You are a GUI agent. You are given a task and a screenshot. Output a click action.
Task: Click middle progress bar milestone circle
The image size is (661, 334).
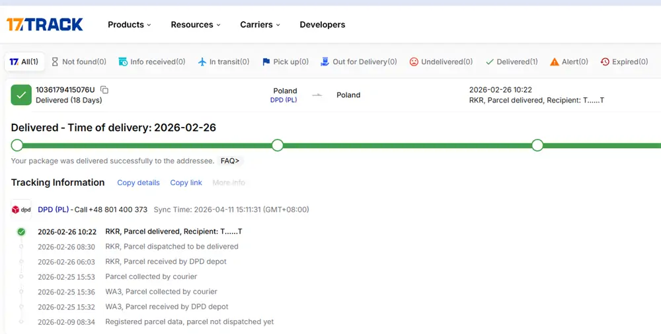pyautogui.click(x=278, y=146)
